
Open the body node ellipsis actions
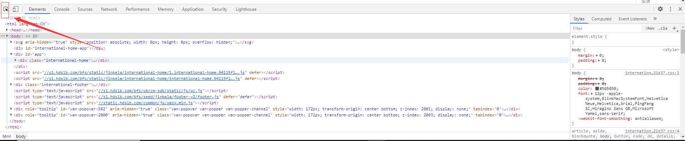3,36
